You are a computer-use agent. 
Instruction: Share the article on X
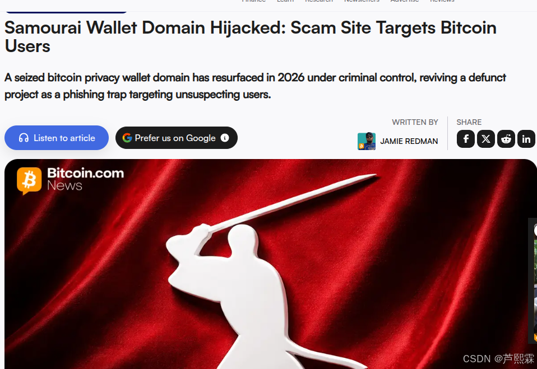pos(486,139)
